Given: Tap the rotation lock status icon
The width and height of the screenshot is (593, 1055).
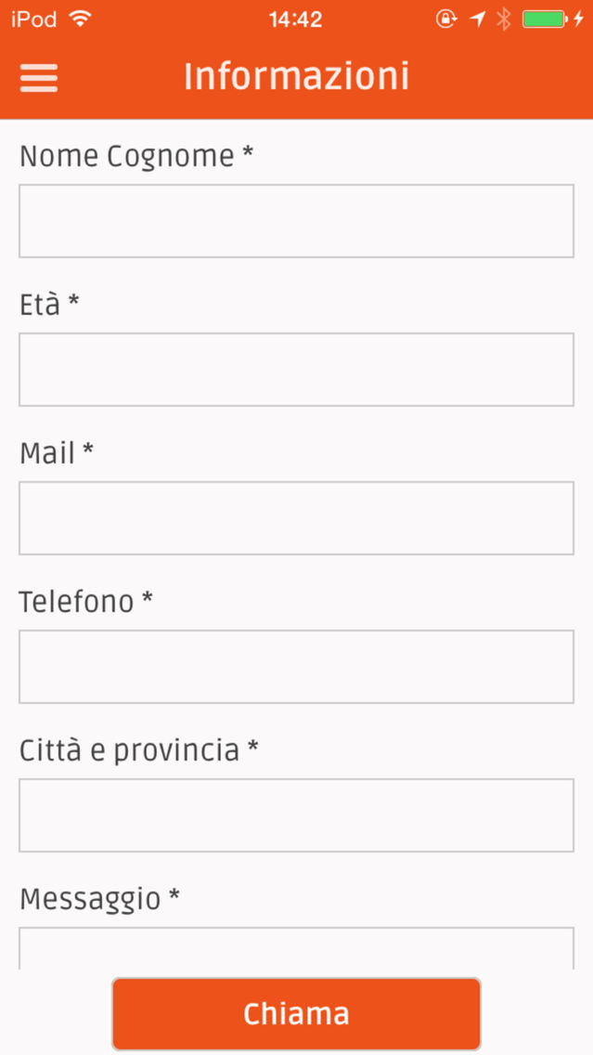Looking at the screenshot, I should [x=446, y=19].
